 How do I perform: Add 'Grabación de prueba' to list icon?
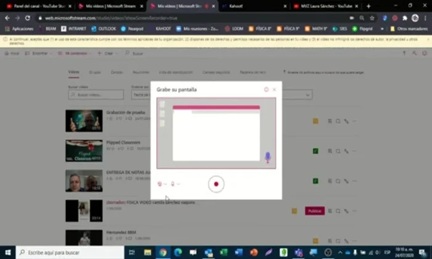coord(330,121)
